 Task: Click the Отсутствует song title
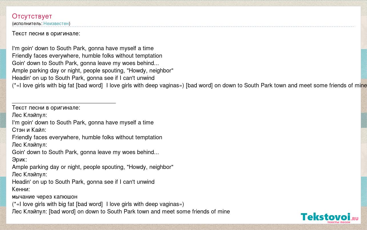(x=32, y=16)
